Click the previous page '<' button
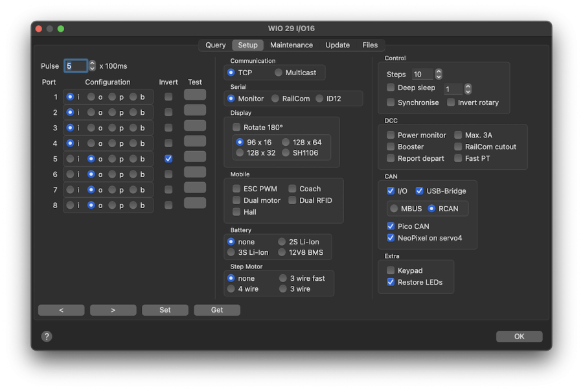The width and height of the screenshot is (583, 391). (62, 310)
